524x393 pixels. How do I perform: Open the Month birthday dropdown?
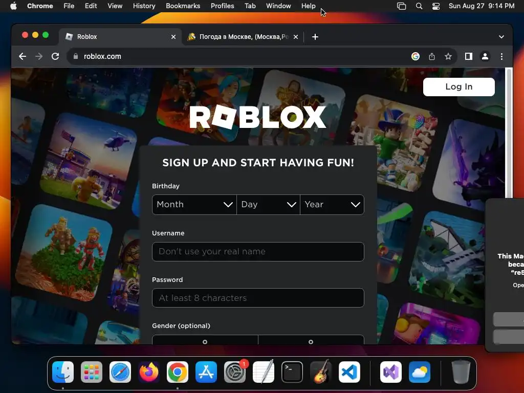[x=194, y=205]
